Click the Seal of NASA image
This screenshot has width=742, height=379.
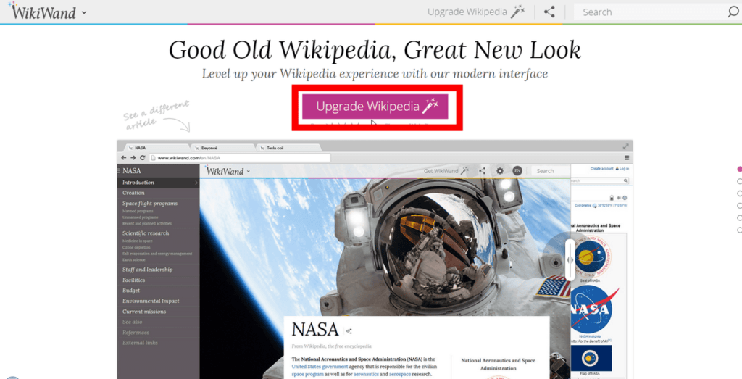[590, 257]
